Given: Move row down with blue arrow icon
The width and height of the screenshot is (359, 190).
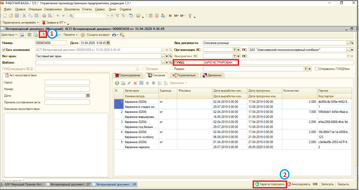Looking at the screenshot, I should tap(153, 83).
